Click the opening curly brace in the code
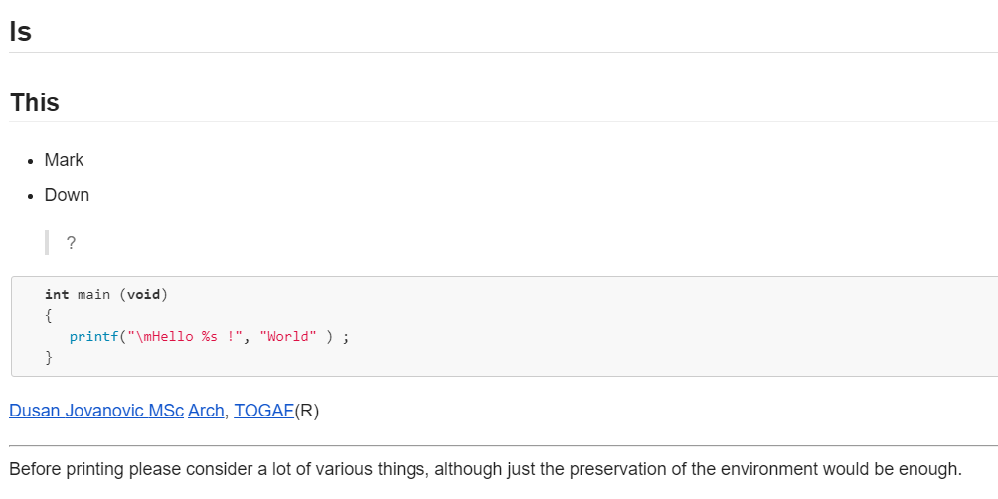Image resolution: width=998 pixels, height=499 pixels. click(x=48, y=316)
